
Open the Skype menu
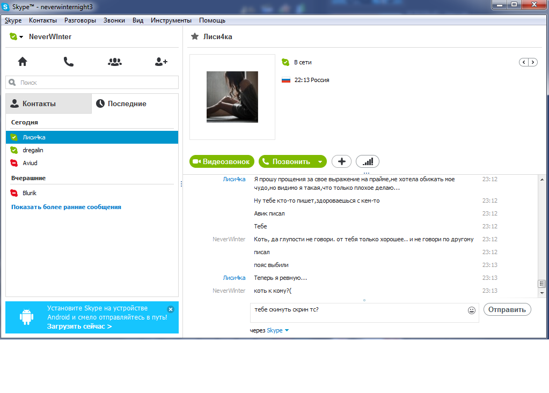tap(13, 20)
